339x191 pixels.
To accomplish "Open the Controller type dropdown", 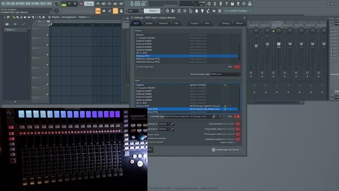I will 188,117.
